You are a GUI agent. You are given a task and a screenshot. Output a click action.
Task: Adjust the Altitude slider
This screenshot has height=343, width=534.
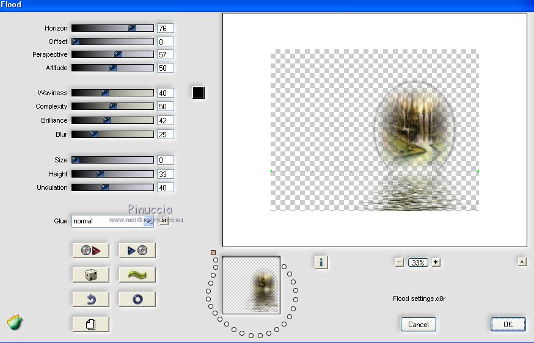coord(112,68)
